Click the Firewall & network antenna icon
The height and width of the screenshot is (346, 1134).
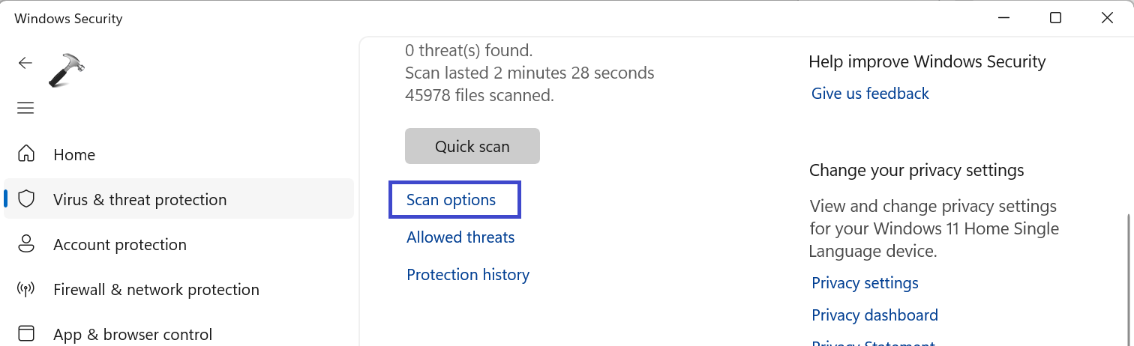click(26, 289)
